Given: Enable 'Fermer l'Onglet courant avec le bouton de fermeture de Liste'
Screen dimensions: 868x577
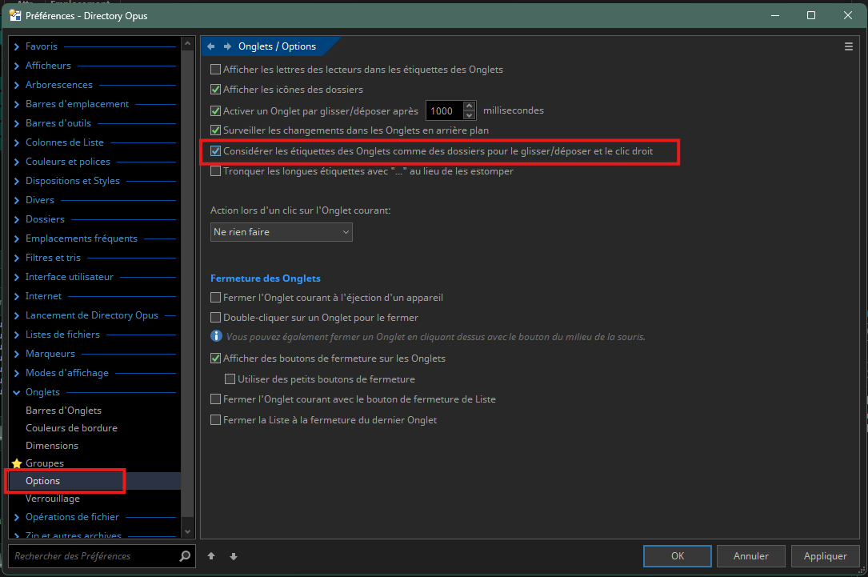Looking at the screenshot, I should coord(216,399).
